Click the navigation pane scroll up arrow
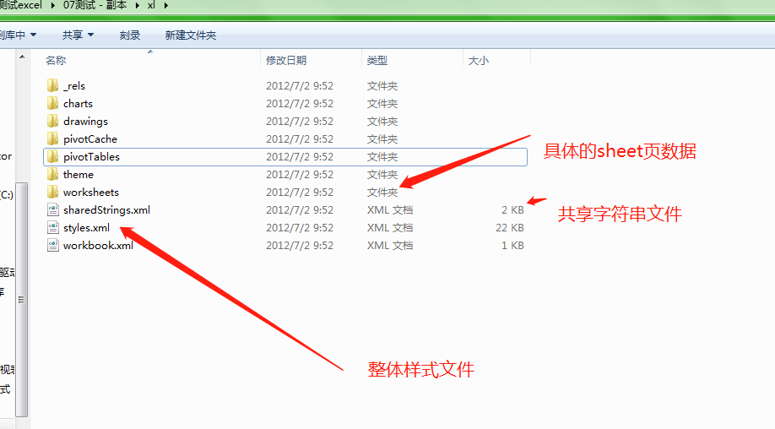775x429 pixels. coord(22,57)
